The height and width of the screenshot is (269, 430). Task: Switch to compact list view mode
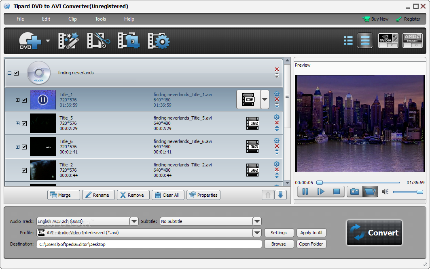(x=348, y=40)
